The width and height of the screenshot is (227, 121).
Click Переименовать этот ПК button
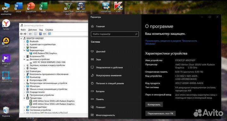(160, 114)
